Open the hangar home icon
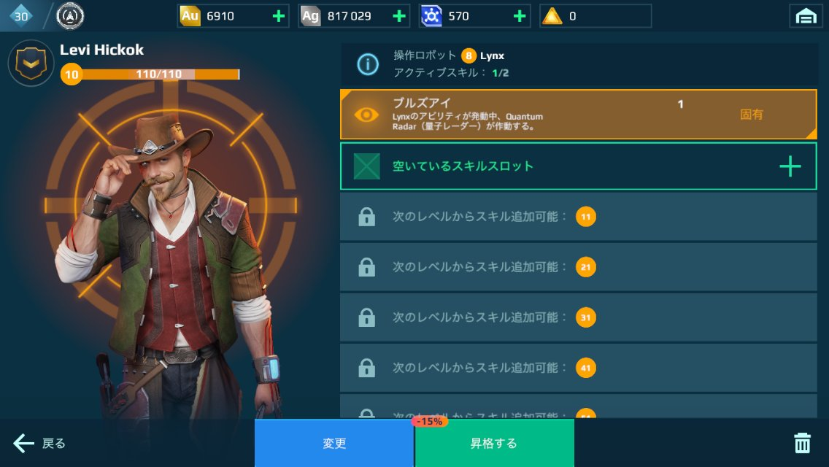Image resolution: width=829 pixels, height=467 pixels. coord(805,16)
